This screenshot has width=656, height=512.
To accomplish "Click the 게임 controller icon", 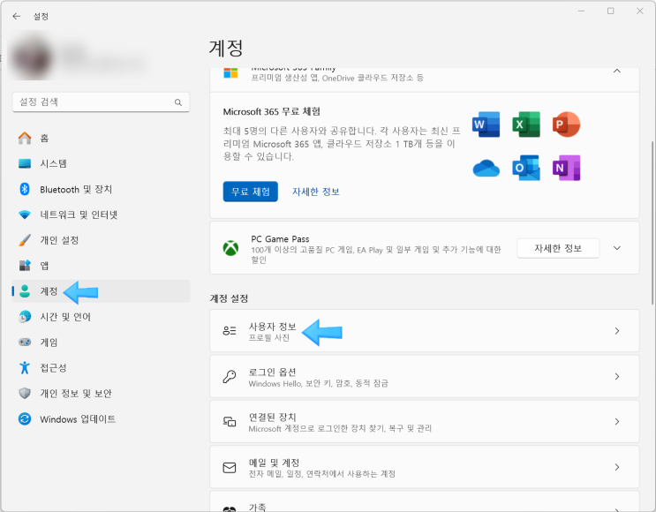I will click(x=25, y=343).
